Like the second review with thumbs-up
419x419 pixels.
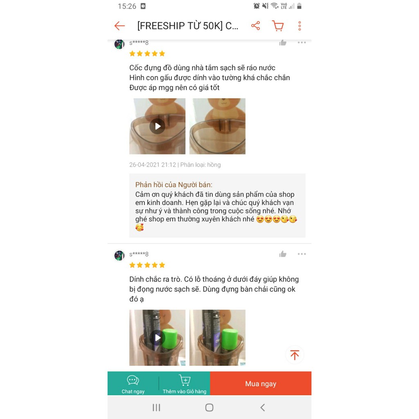(283, 254)
